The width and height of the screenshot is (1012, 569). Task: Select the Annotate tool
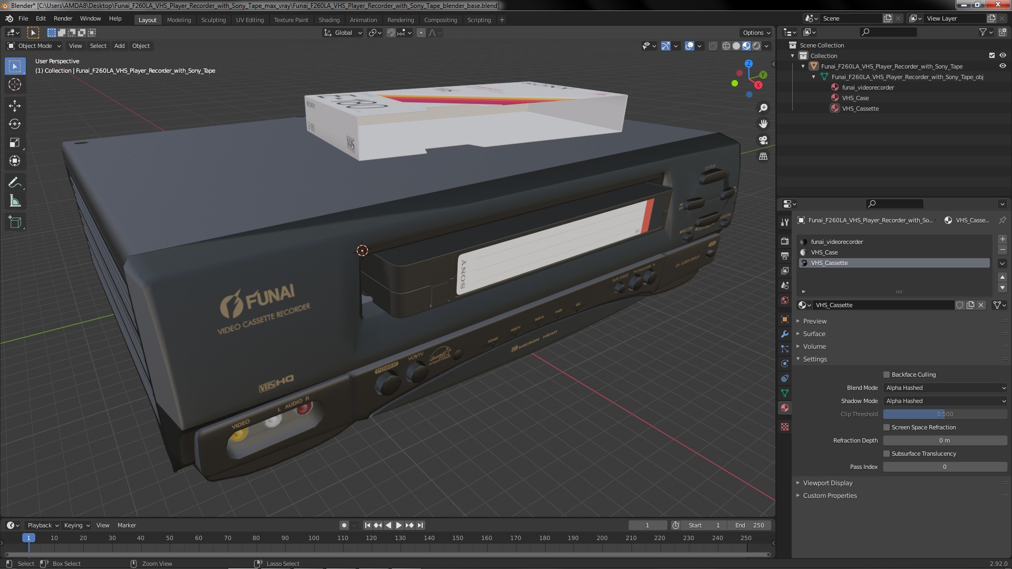pyautogui.click(x=15, y=183)
